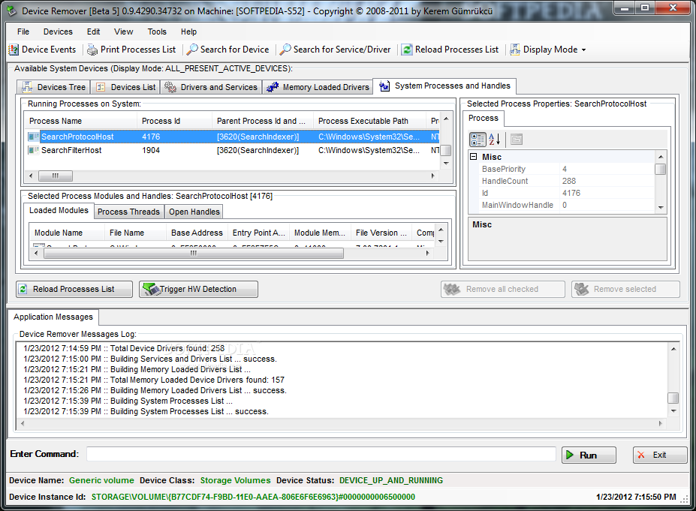Screen dimensions: 696x511
Task: Open the Process properties tab
Action: pyautogui.click(x=484, y=118)
